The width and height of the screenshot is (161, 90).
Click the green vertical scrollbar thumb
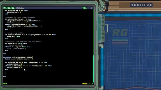pyautogui.click(x=93, y=69)
